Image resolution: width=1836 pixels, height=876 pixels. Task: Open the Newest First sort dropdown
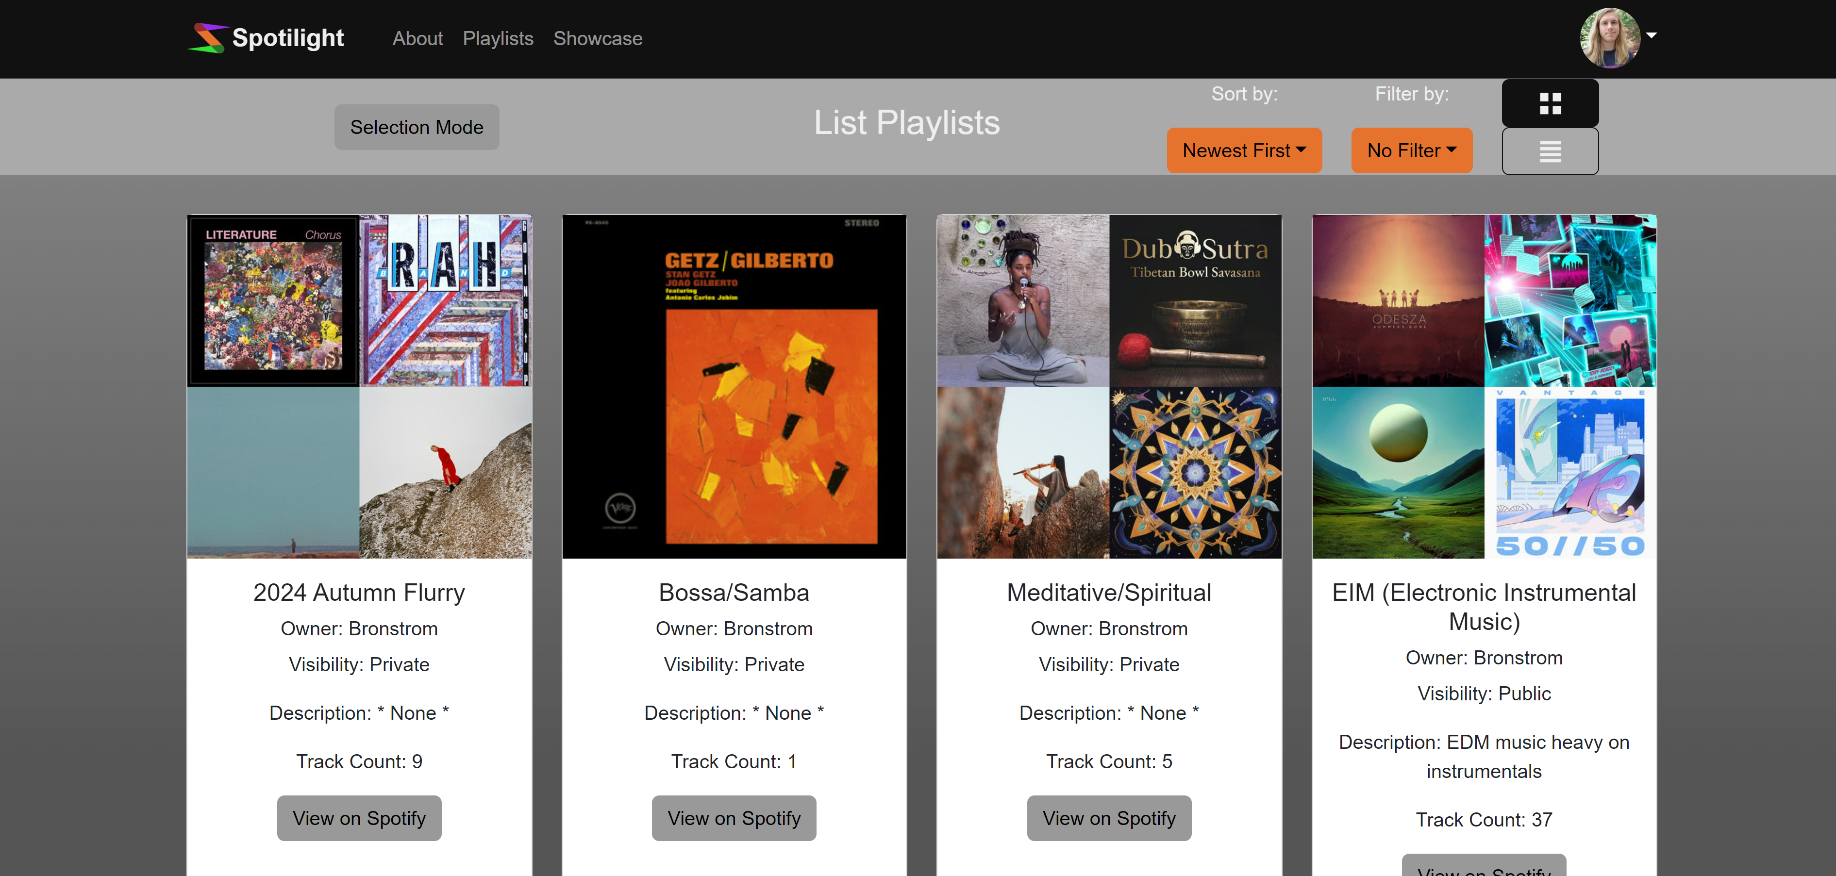tap(1244, 150)
